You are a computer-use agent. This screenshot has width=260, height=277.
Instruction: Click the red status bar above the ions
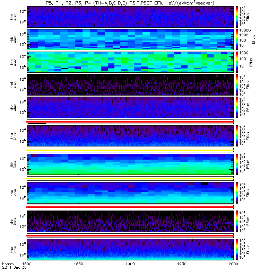(130, 236)
